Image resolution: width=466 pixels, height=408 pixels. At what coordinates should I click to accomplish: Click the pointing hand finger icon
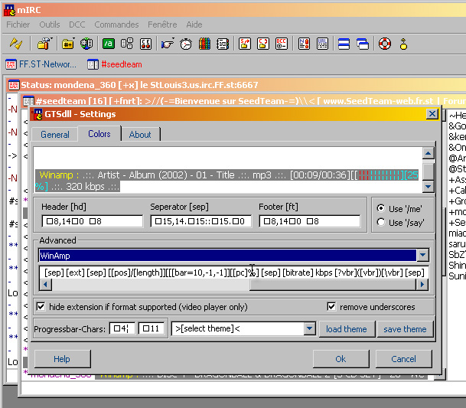coord(168,44)
